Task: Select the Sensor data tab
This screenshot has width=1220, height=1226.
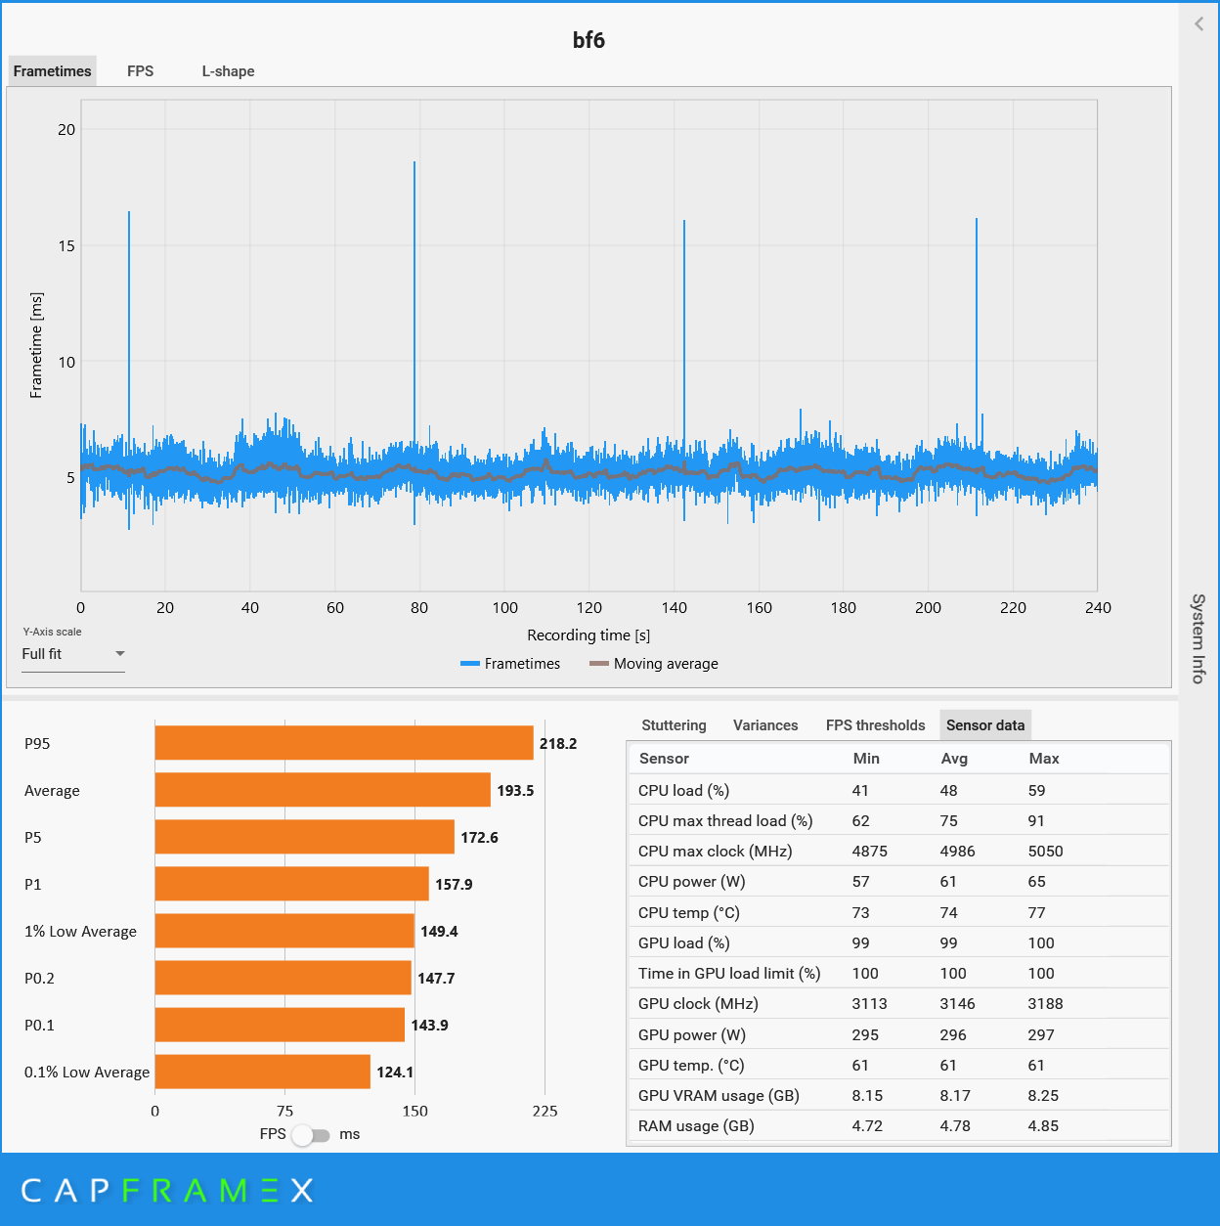Action: coord(984,725)
